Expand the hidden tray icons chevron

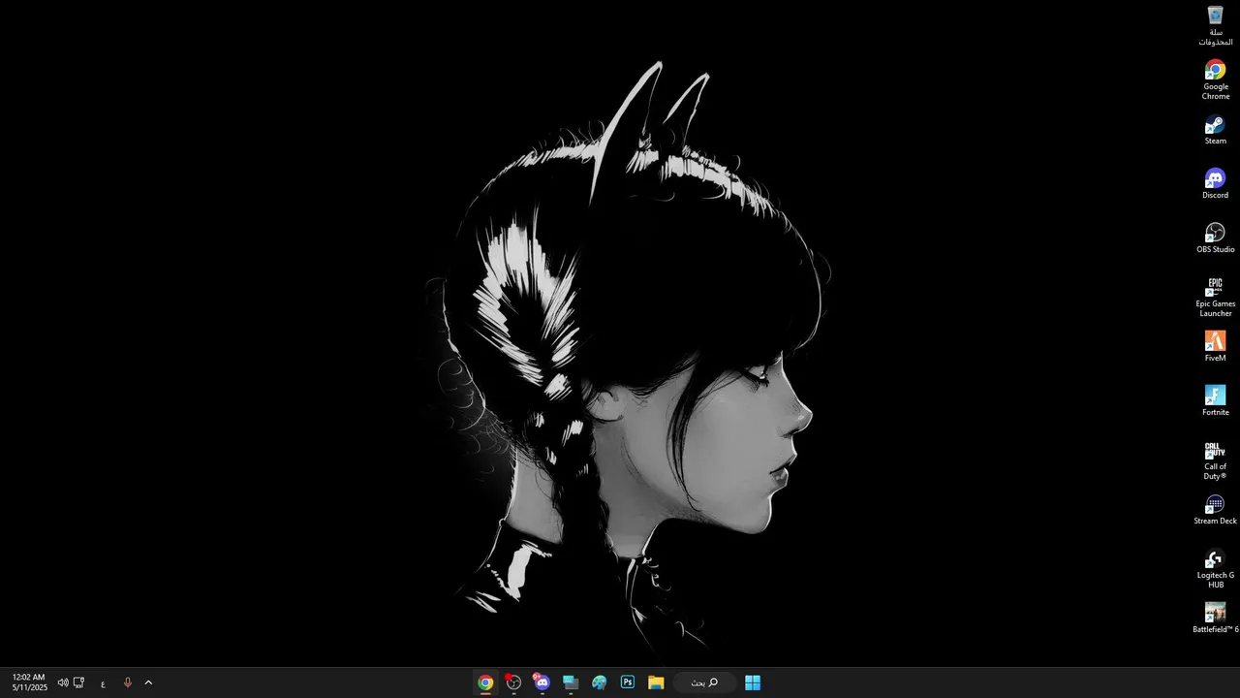point(148,682)
